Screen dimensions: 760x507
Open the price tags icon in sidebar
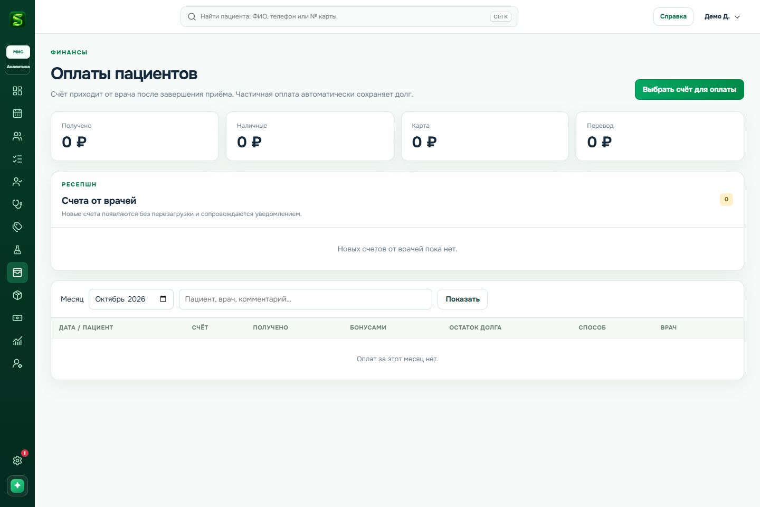click(x=17, y=227)
